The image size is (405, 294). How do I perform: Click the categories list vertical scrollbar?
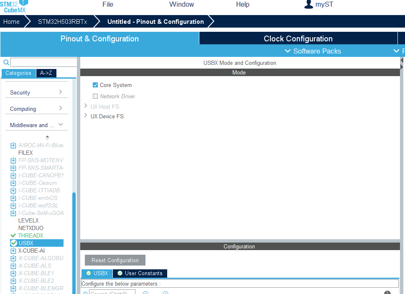point(74,243)
